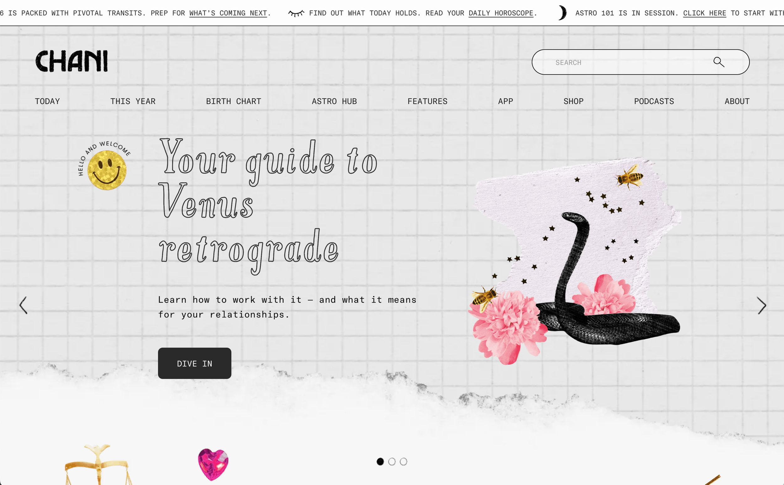The height and width of the screenshot is (485, 784).
Task: Open the BIRTH CHART menu
Action: pos(233,102)
